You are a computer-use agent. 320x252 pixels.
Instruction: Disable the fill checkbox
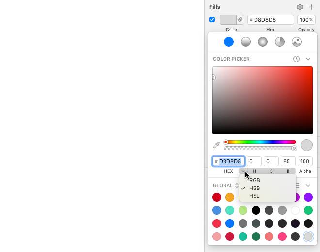[212, 20]
